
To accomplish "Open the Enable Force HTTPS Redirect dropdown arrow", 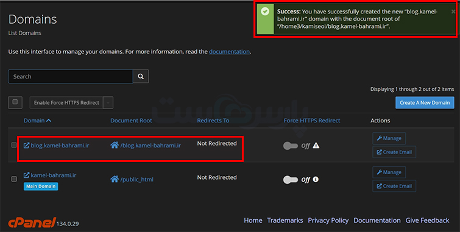I will (108, 103).
